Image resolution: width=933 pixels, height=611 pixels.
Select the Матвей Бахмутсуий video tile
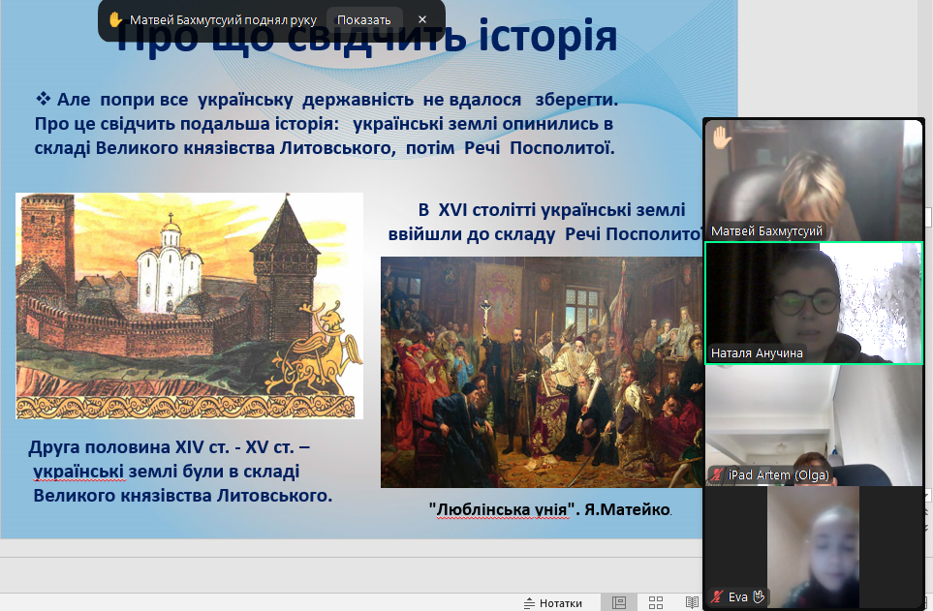click(x=814, y=180)
